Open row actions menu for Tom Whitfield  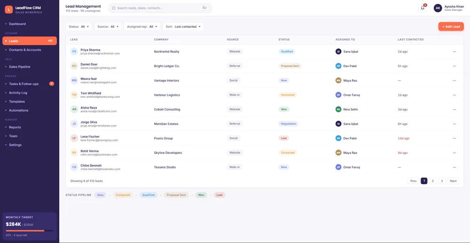click(454, 95)
